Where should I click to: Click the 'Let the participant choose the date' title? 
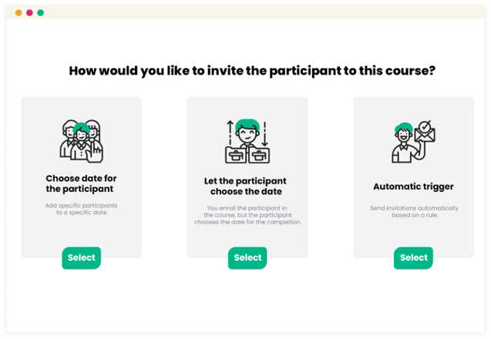245,186
